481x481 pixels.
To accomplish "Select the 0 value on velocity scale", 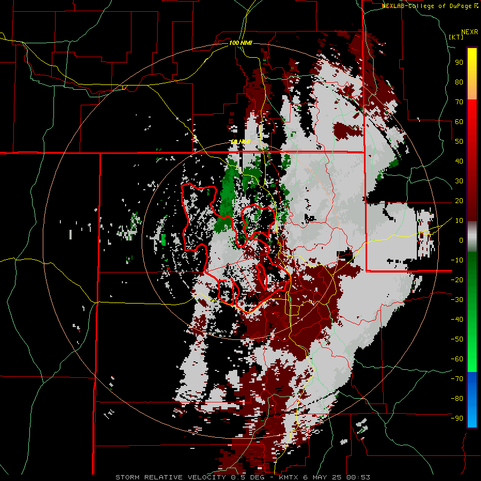I will tap(461, 240).
